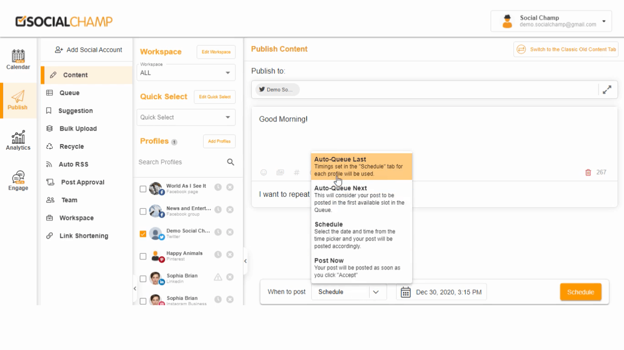The image size is (624, 350).
Task: Remove the Sophia Brian LinkedIn profile
Action: click(230, 277)
